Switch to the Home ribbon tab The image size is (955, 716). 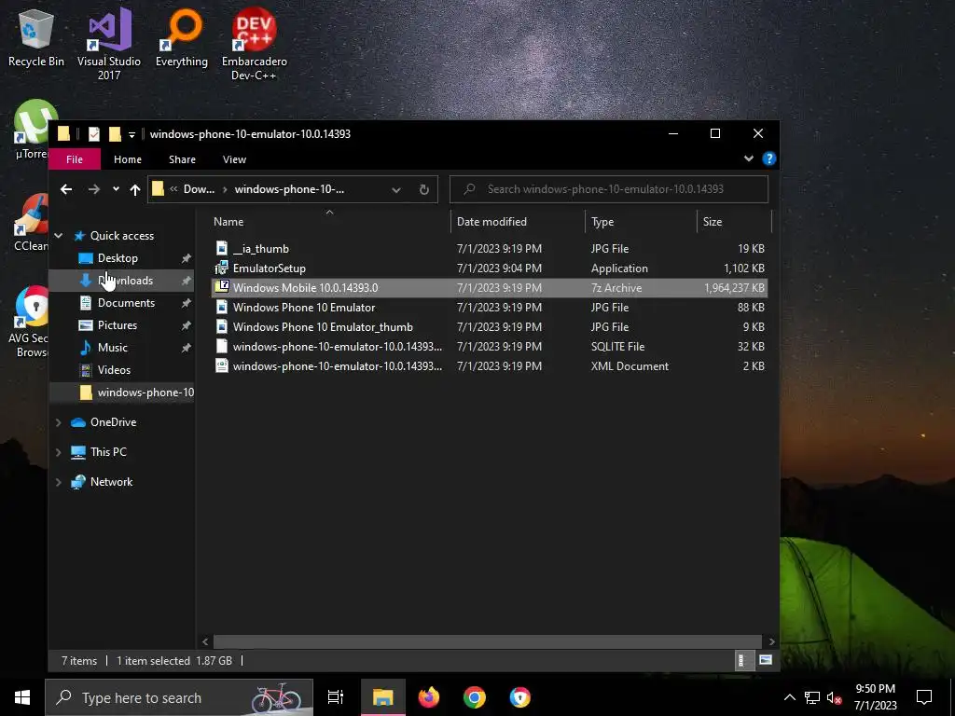pyautogui.click(x=127, y=159)
